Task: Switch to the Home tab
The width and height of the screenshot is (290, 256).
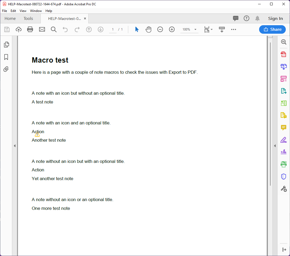Action: 10,19
